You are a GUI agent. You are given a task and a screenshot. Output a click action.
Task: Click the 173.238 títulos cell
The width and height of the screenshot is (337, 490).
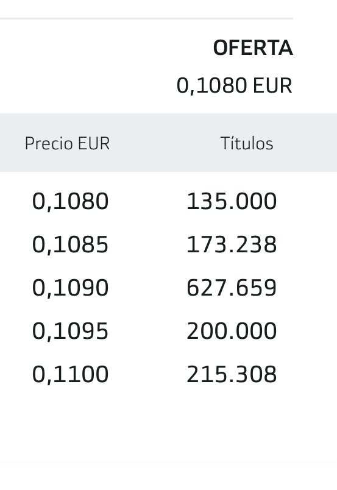click(x=232, y=244)
